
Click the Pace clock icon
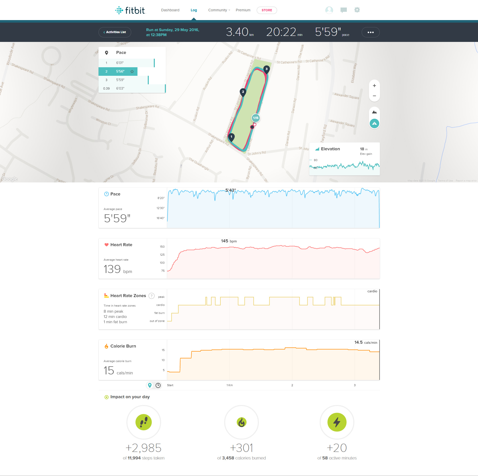tap(107, 194)
